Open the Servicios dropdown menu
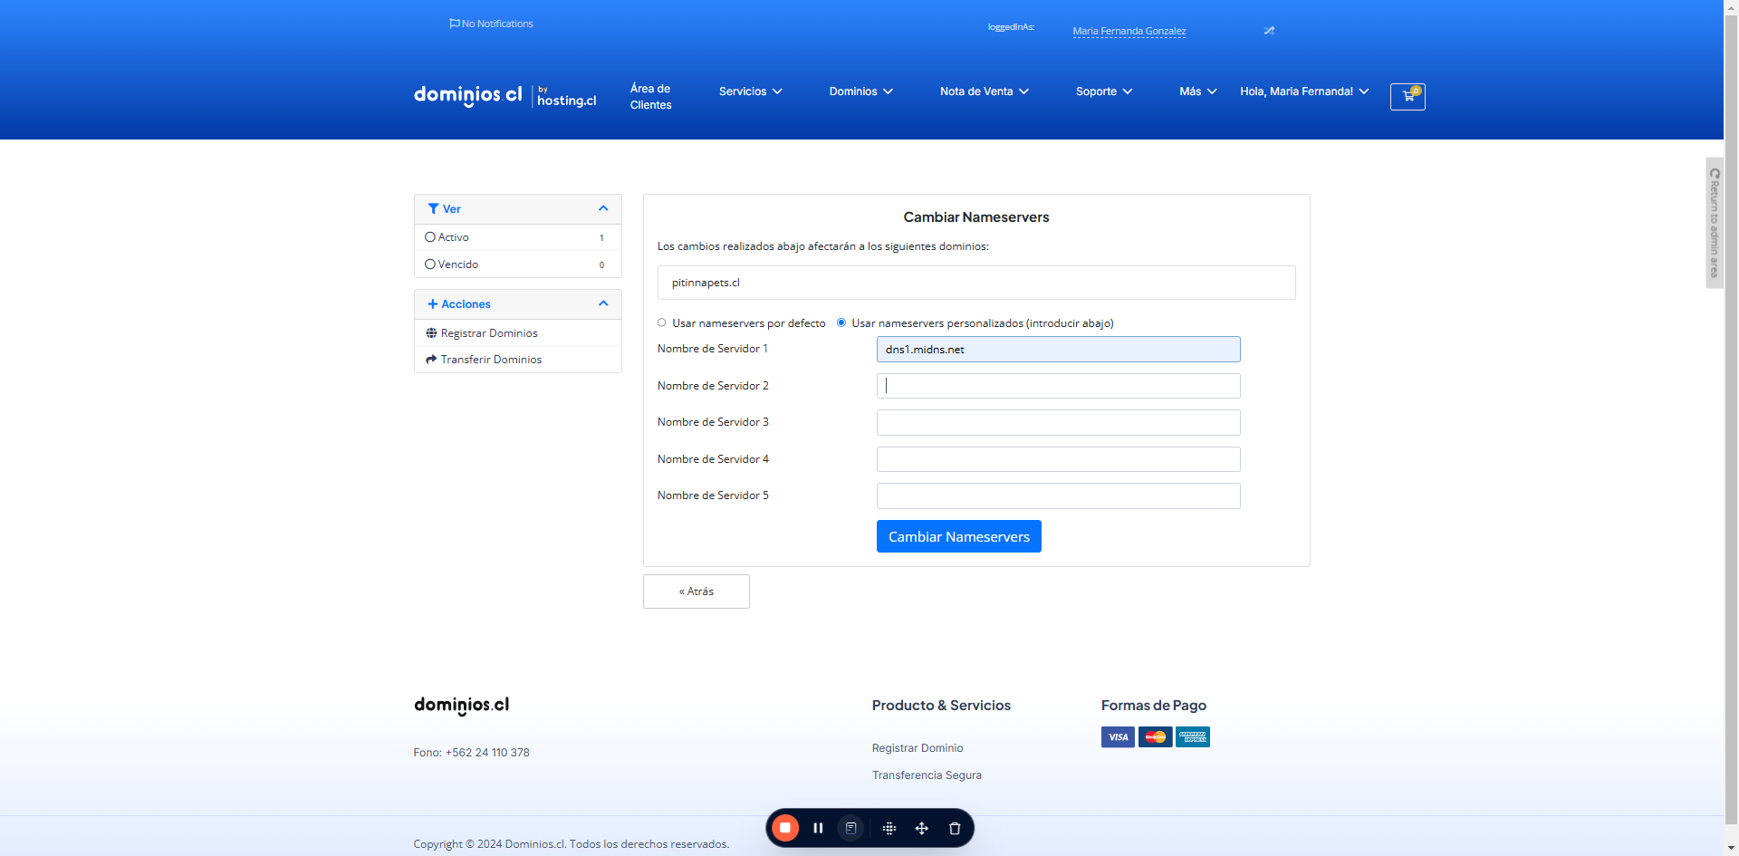1739x856 pixels. (751, 91)
